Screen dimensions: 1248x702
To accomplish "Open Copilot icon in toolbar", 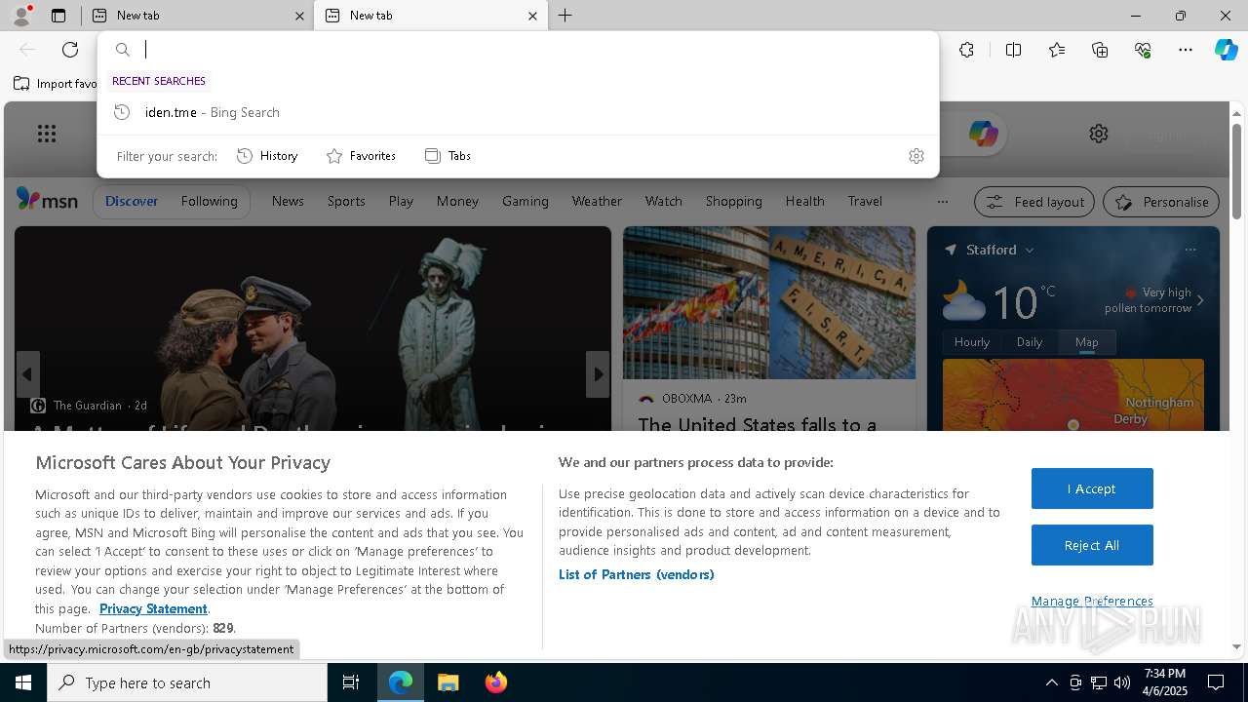I will tap(1226, 50).
